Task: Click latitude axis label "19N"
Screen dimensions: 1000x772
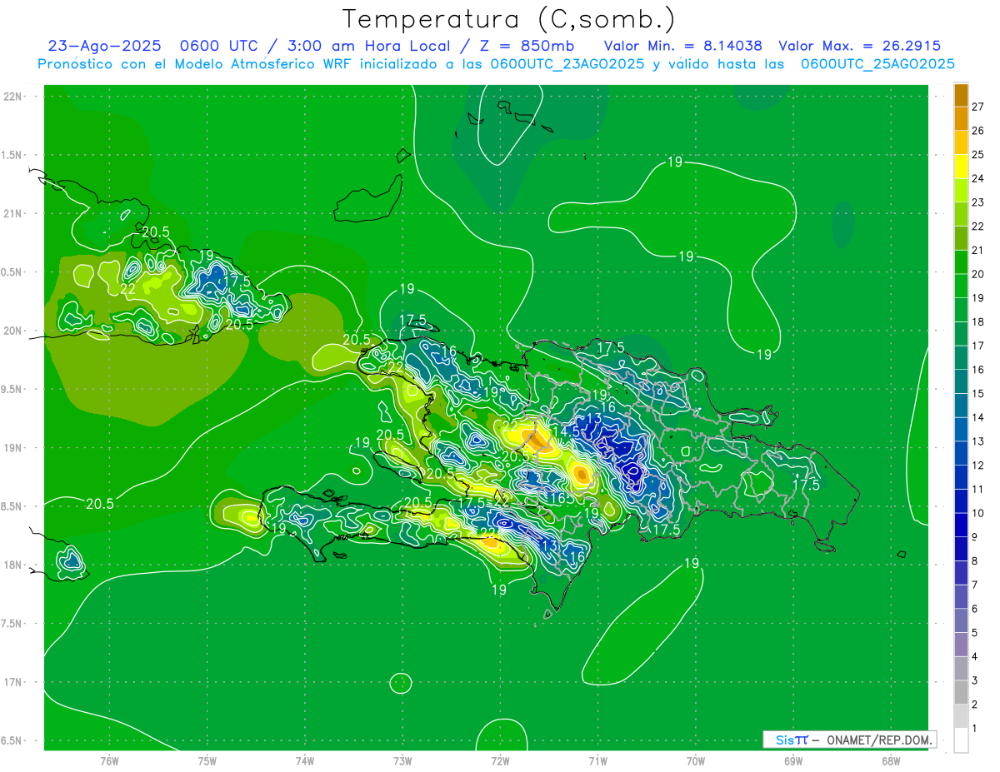Action: (12, 448)
